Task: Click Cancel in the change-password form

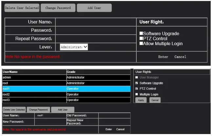Action: click(120, 129)
